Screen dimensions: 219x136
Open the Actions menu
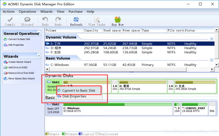[9, 11]
